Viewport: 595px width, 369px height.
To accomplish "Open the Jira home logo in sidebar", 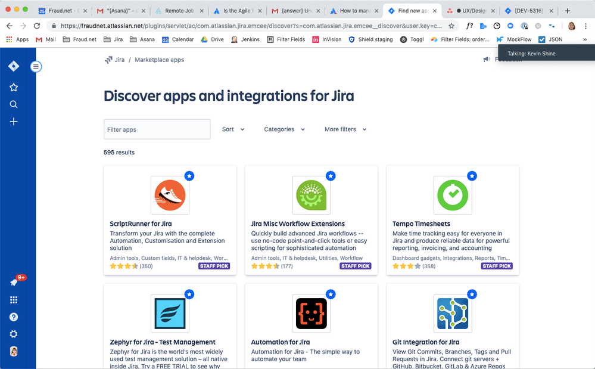I will (14, 66).
